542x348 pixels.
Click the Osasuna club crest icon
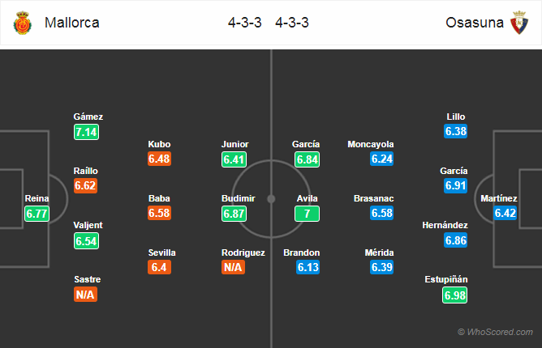tap(519, 23)
